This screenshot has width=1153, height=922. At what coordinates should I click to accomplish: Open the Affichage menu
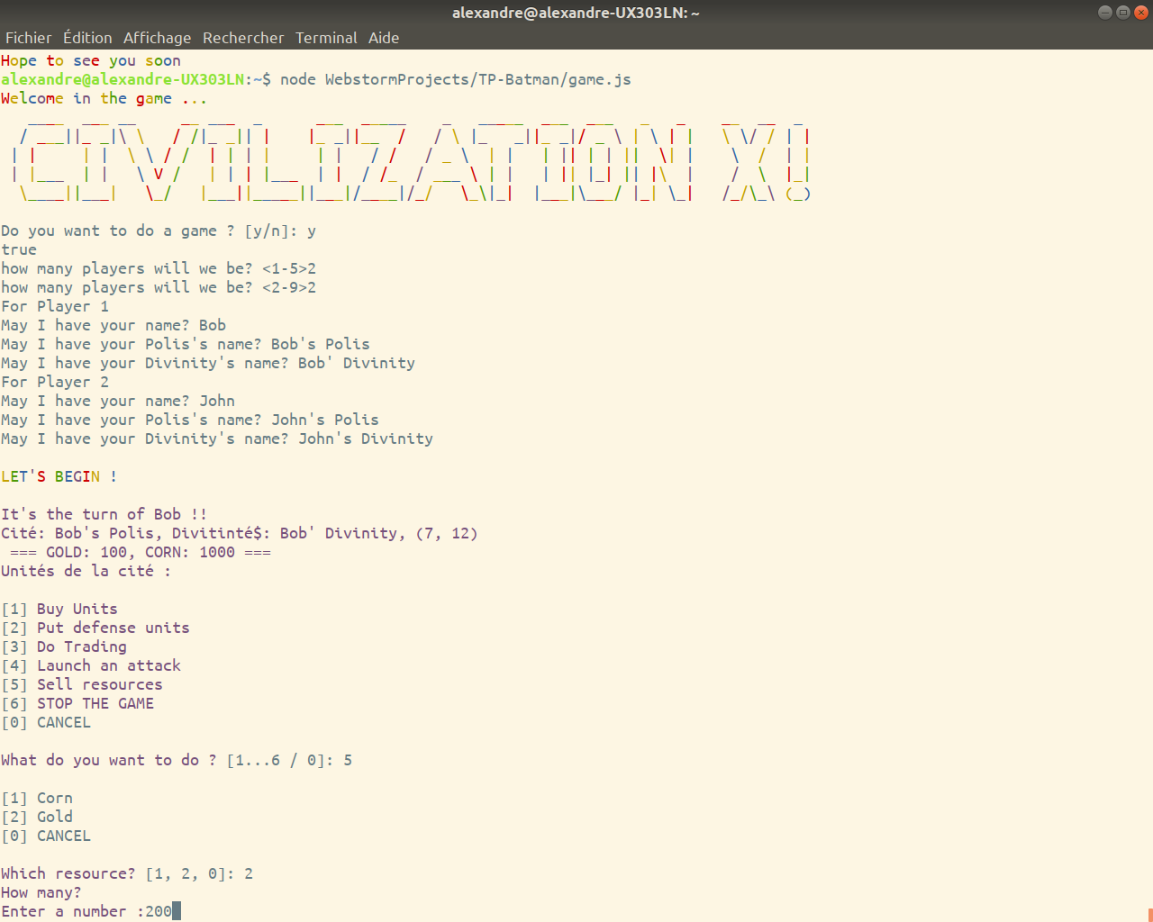pyautogui.click(x=157, y=38)
